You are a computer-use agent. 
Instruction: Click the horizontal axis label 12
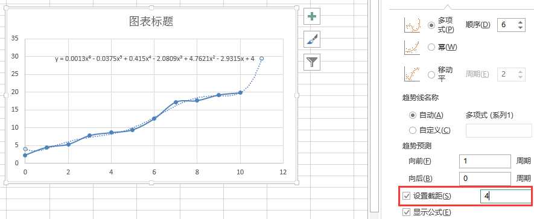tap(282, 172)
